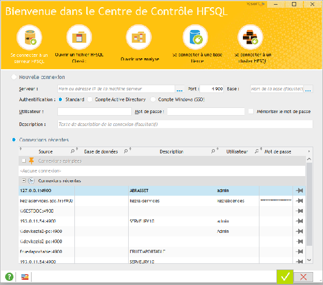This screenshot has height=285, width=323.
Task: Select the 'Nouvelle connexion' radio button
Action: (x=14, y=77)
